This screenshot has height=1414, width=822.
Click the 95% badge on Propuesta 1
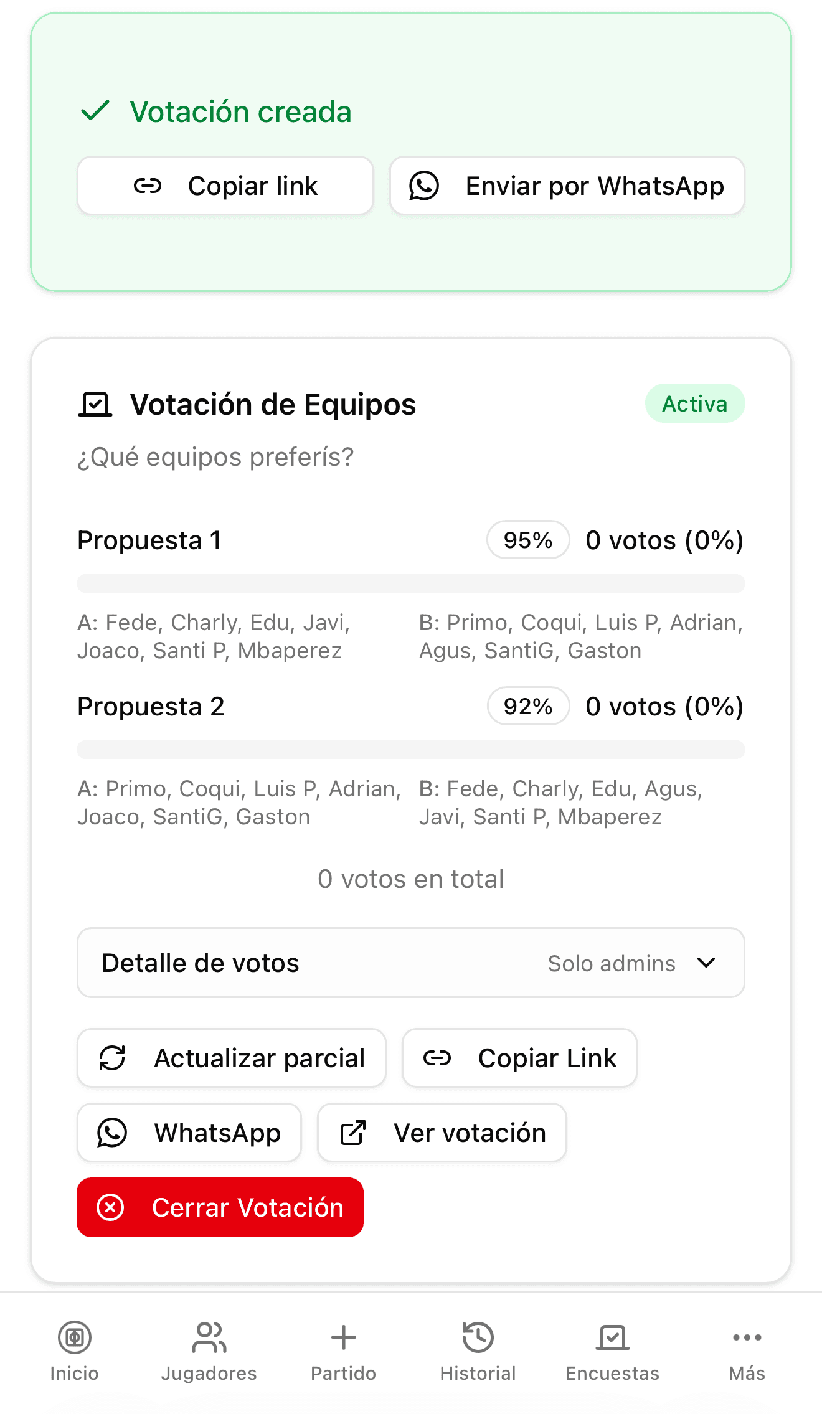click(x=527, y=540)
